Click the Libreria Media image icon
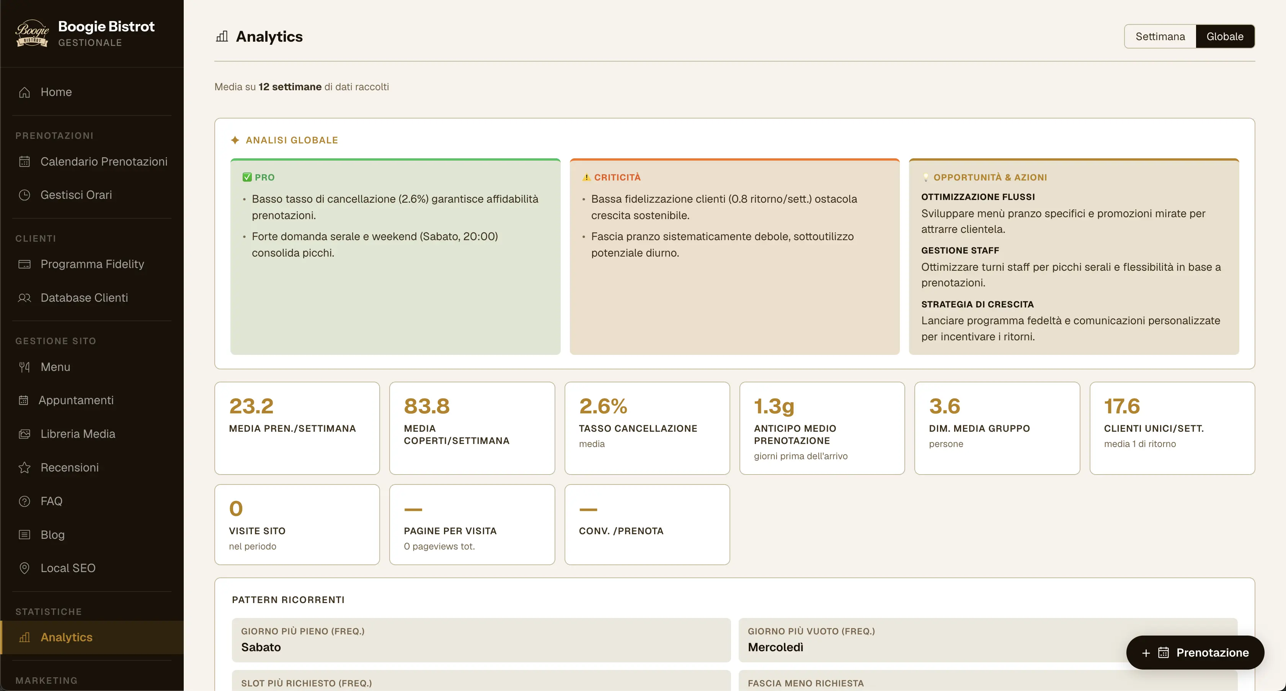 tap(24, 434)
